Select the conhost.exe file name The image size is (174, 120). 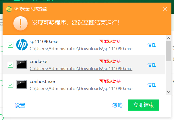click(x=42, y=82)
